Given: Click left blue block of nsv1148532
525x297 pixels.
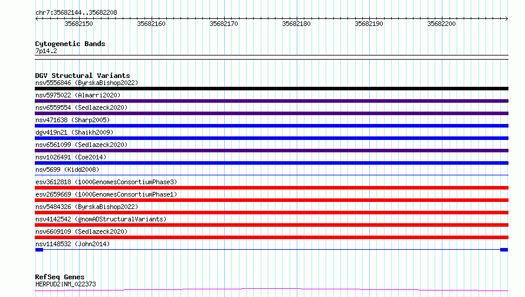Looking at the screenshot, I should pyautogui.click(x=39, y=250).
